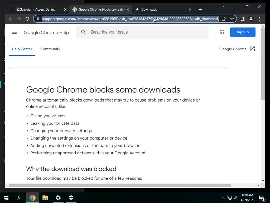Open Settings from the taskbar
270x203 pixels.
click(x=58, y=198)
